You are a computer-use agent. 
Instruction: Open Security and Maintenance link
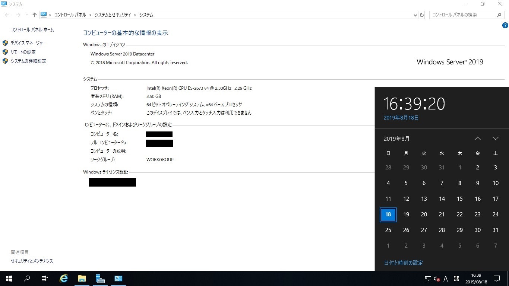coord(32,261)
